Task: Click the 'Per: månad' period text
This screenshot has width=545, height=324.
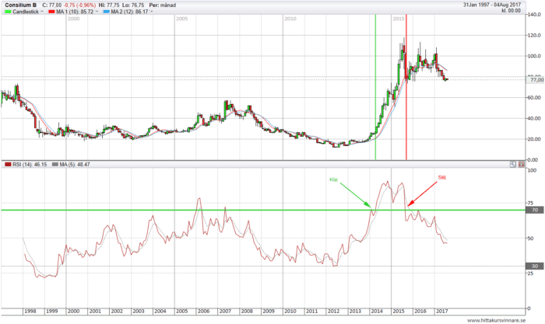Action: tap(162, 5)
